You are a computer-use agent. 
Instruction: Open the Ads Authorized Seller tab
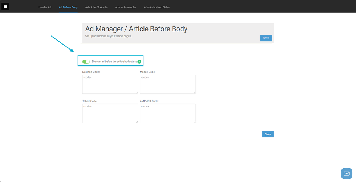click(157, 7)
